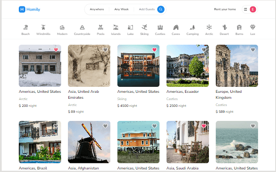This screenshot has width=276, height=172.
Task: Open the snowy brick house photo
Action: [40, 66]
